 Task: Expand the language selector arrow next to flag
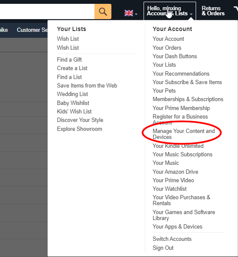(136, 14)
